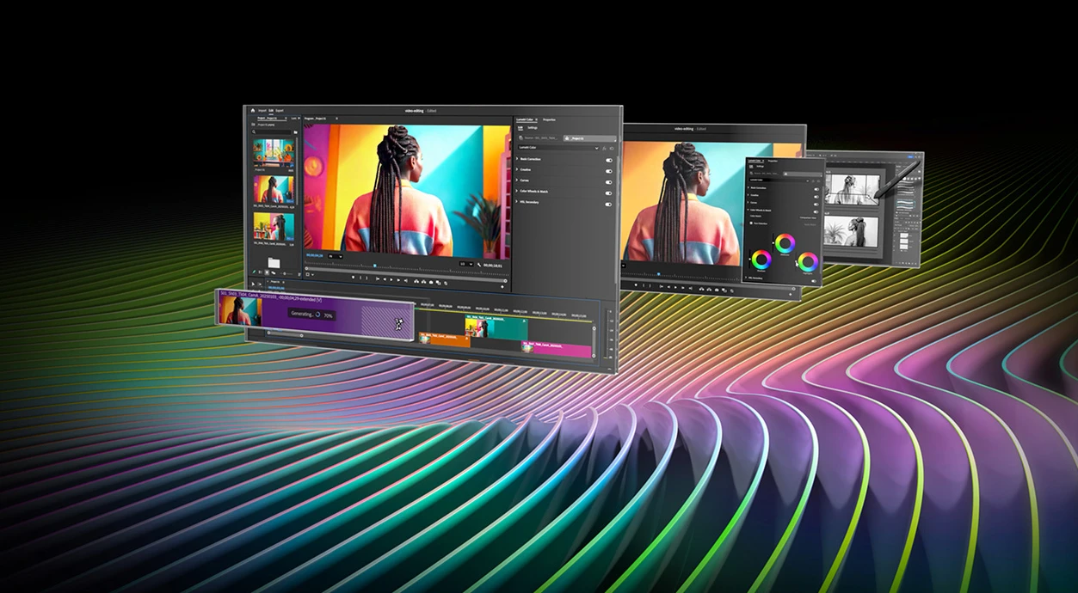The width and height of the screenshot is (1078, 593).
Task: Open the Import tab in the main window header
Action: [x=262, y=111]
